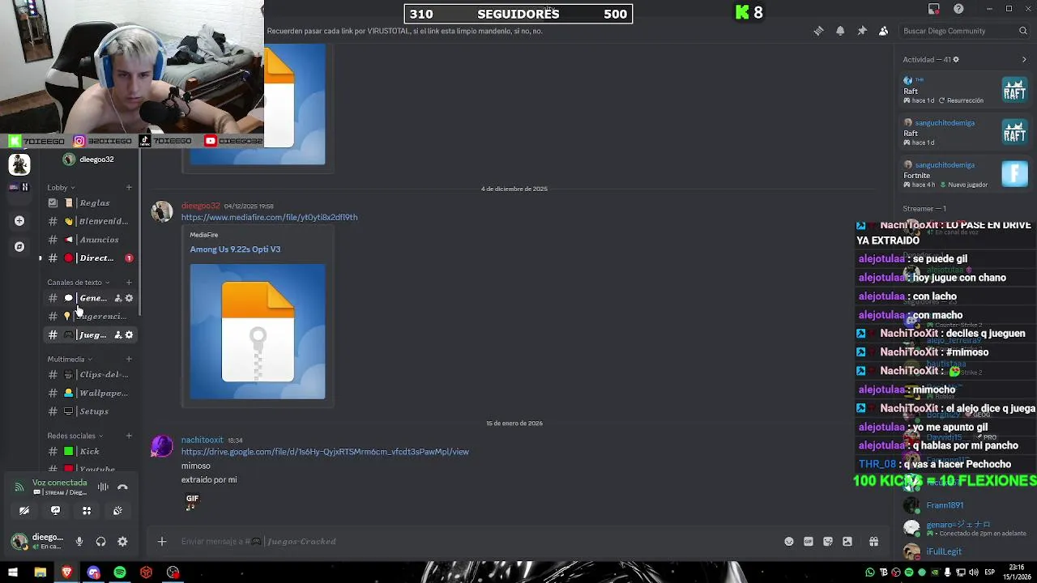This screenshot has height=583, width=1037.
Task: Expand the Actividad panel arrow
Action: pyautogui.click(x=1024, y=59)
